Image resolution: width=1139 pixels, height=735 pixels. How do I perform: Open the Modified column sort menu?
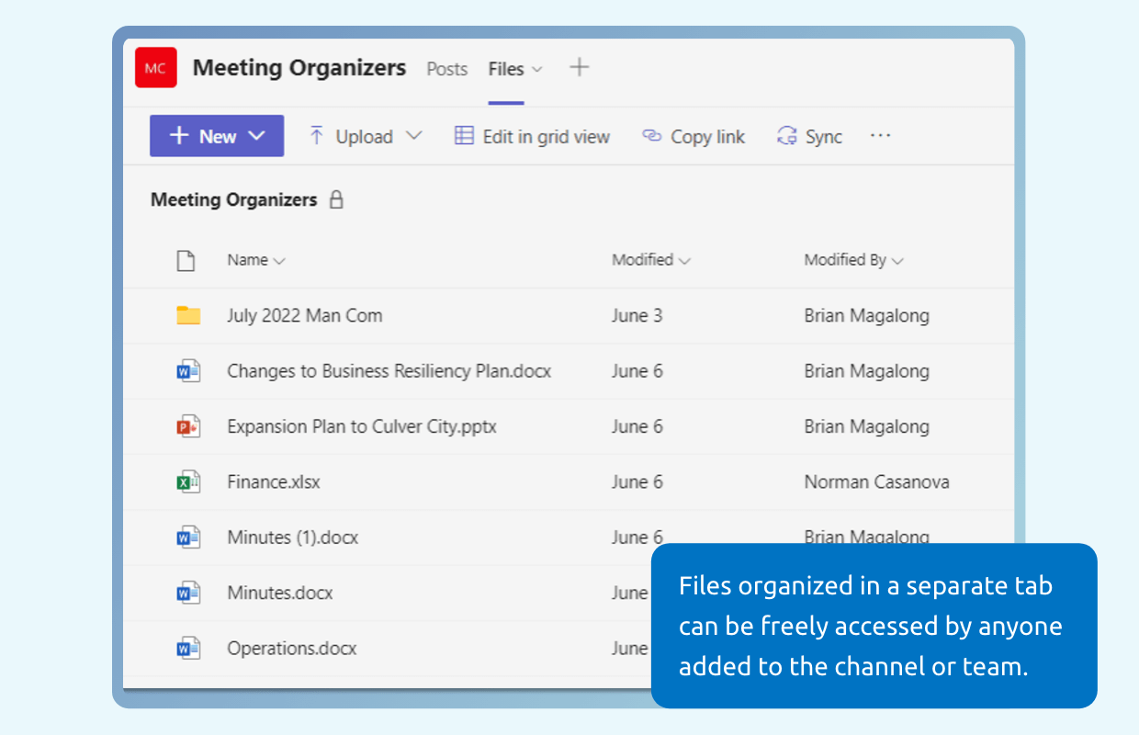650,260
